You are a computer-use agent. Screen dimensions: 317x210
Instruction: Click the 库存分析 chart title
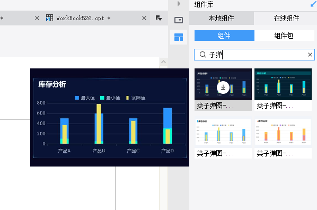pyautogui.click(x=52, y=84)
